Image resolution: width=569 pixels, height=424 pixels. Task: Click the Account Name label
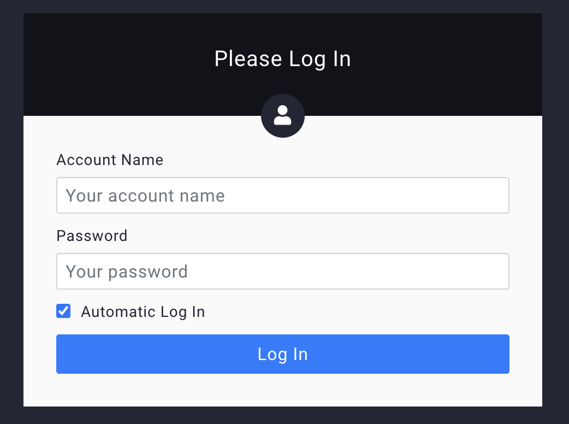tap(110, 160)
